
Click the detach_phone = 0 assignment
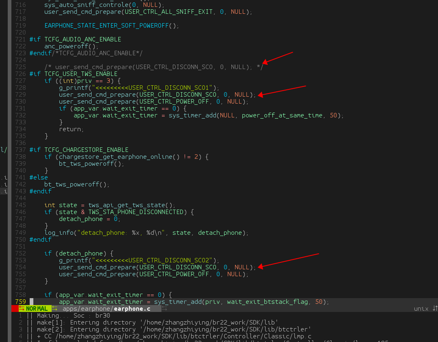click(89, 219)
